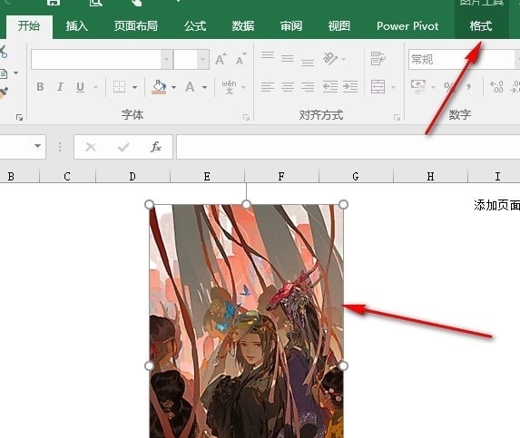Select column F header
This screenshot has height=438, width=520.
281,176
